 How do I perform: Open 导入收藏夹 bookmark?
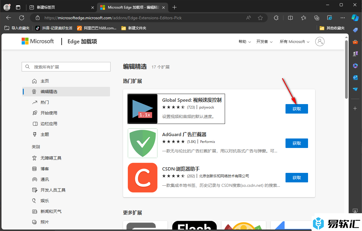[17, 28]
